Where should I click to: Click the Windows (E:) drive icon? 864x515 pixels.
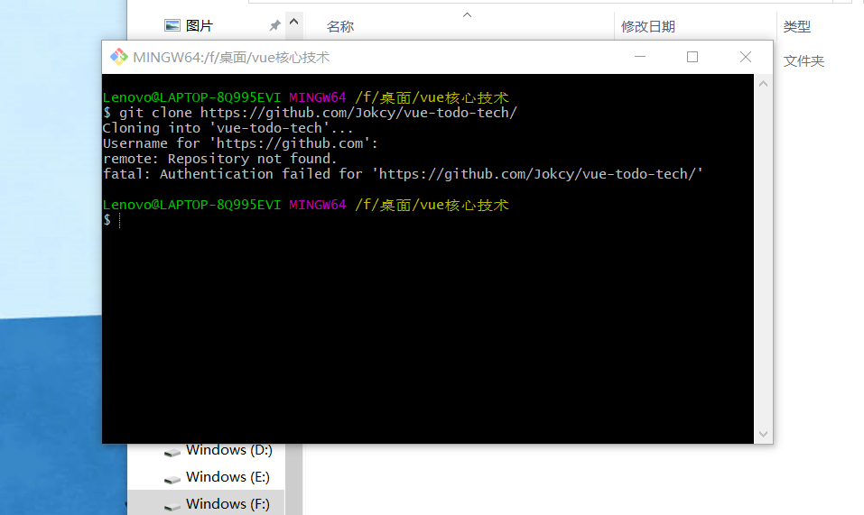pos(172,479)
